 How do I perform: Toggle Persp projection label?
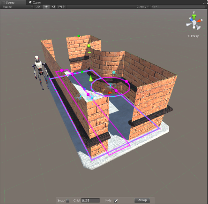[193, 36]
